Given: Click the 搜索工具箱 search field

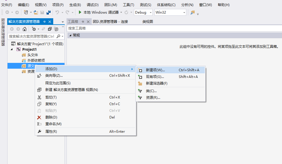Looking at the screenshot, I should coord(174,28).
